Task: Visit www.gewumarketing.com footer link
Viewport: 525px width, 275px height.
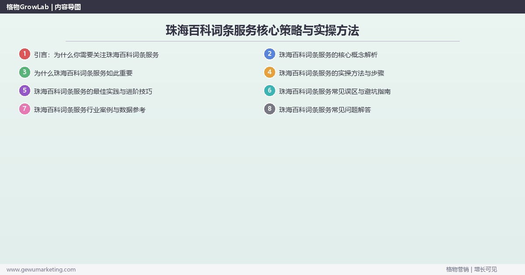Action: pyautogui.click(x=41, y=269)
